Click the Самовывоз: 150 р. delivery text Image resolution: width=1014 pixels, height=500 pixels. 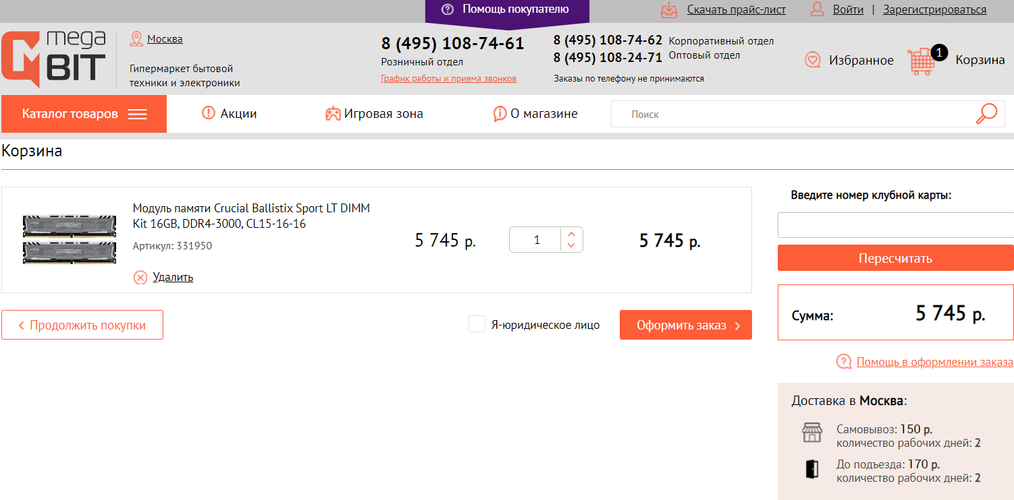(x=885, y=429)
